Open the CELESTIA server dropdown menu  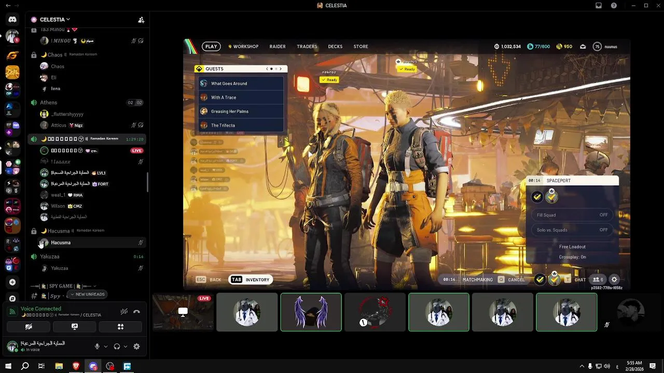54,20
